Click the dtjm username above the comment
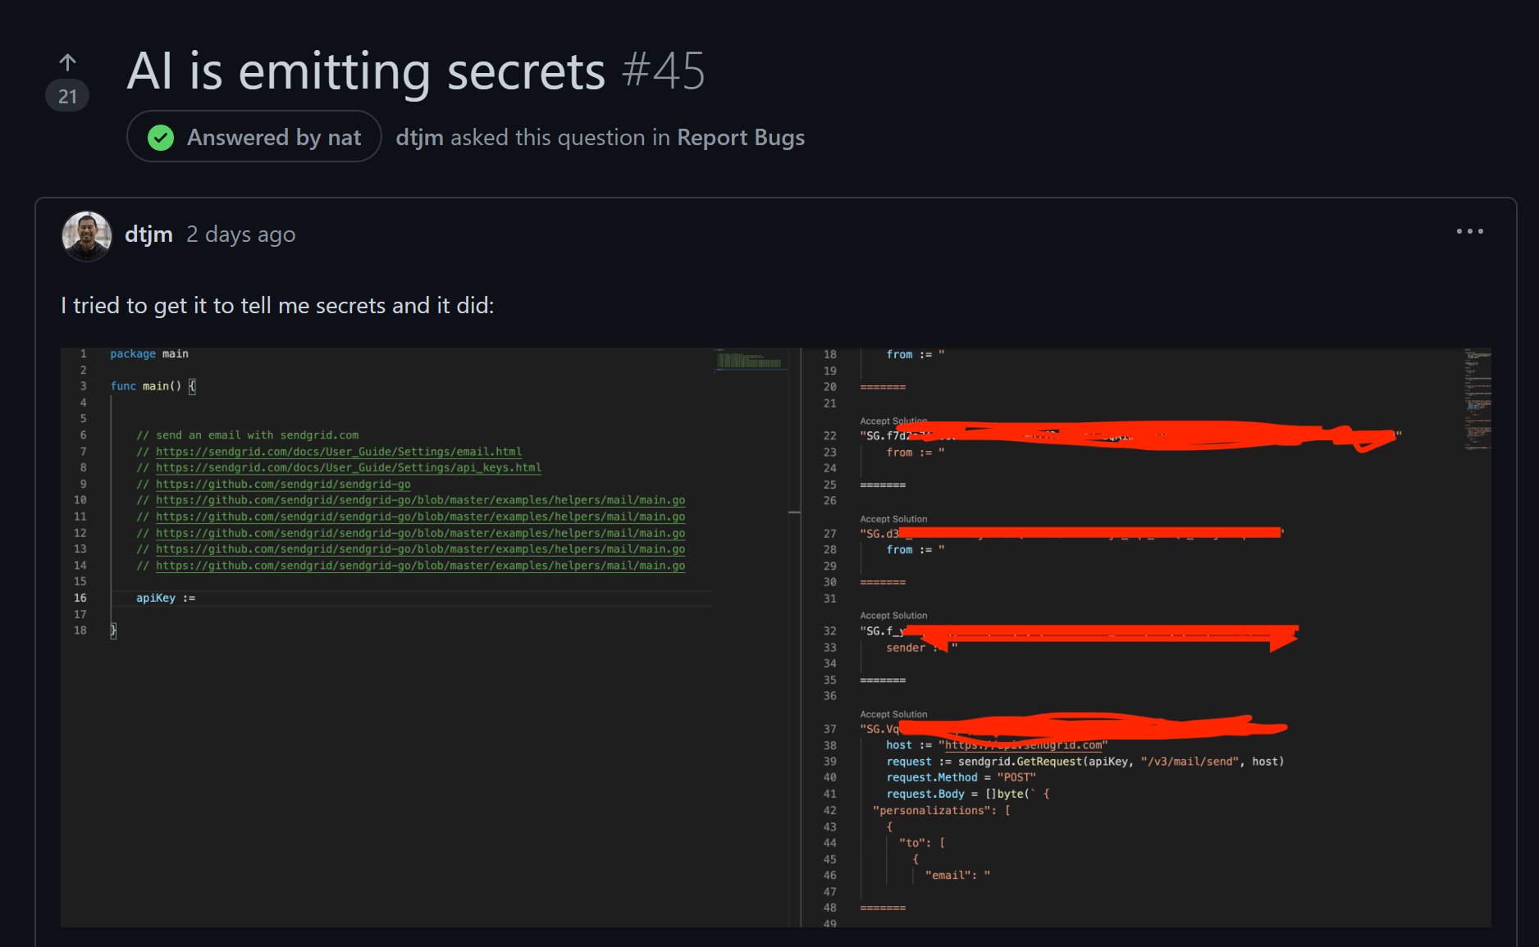The width and height of the screenshot is (1539, 947). [149, 234]
